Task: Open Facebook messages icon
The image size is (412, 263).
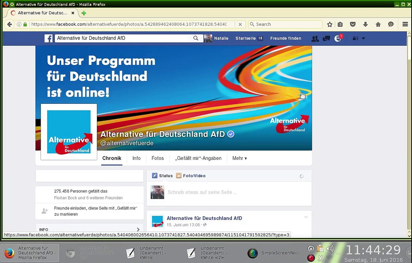Action: 326,39
